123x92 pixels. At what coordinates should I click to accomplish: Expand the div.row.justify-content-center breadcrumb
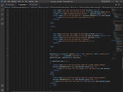[90, 7]
